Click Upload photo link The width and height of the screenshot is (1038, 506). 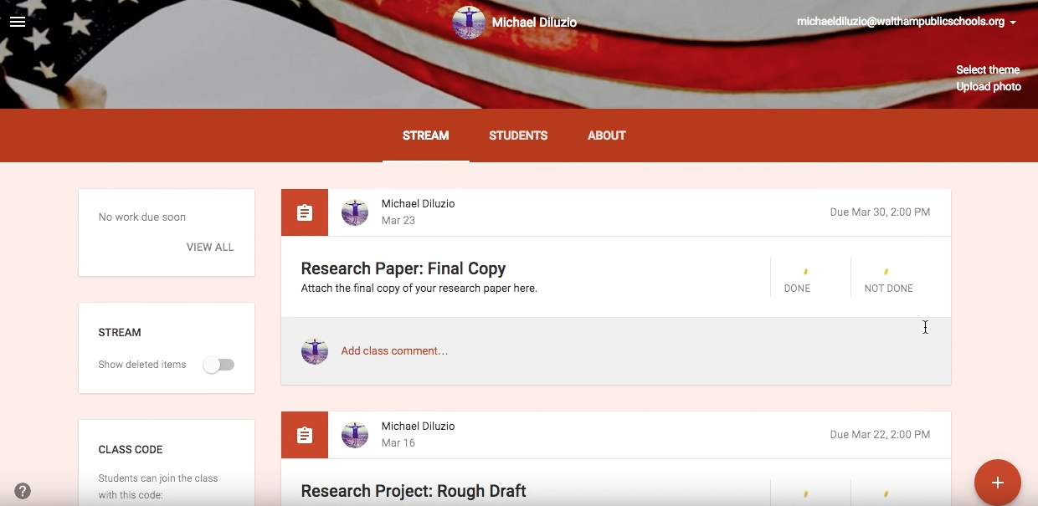(989, 86)
